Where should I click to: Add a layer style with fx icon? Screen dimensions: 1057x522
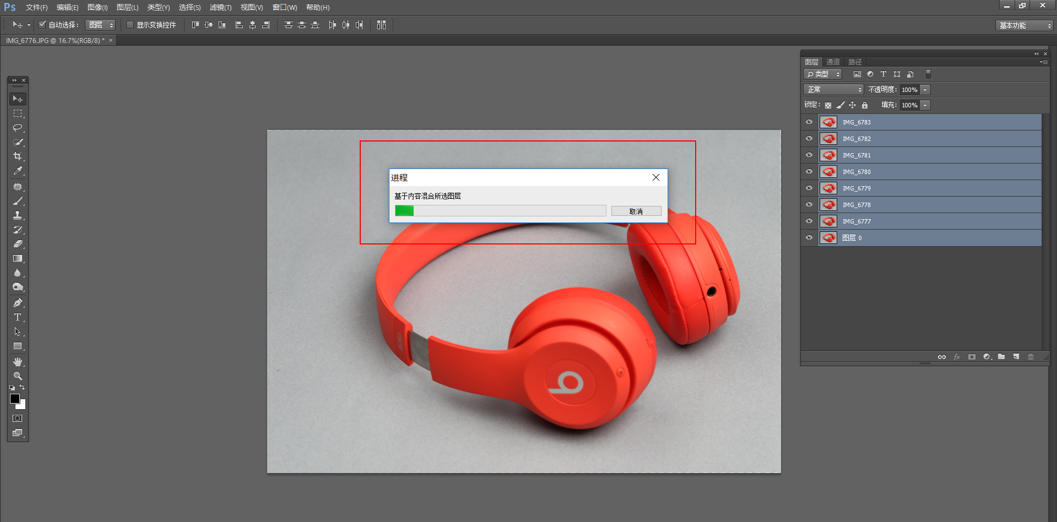coord(957,357)
